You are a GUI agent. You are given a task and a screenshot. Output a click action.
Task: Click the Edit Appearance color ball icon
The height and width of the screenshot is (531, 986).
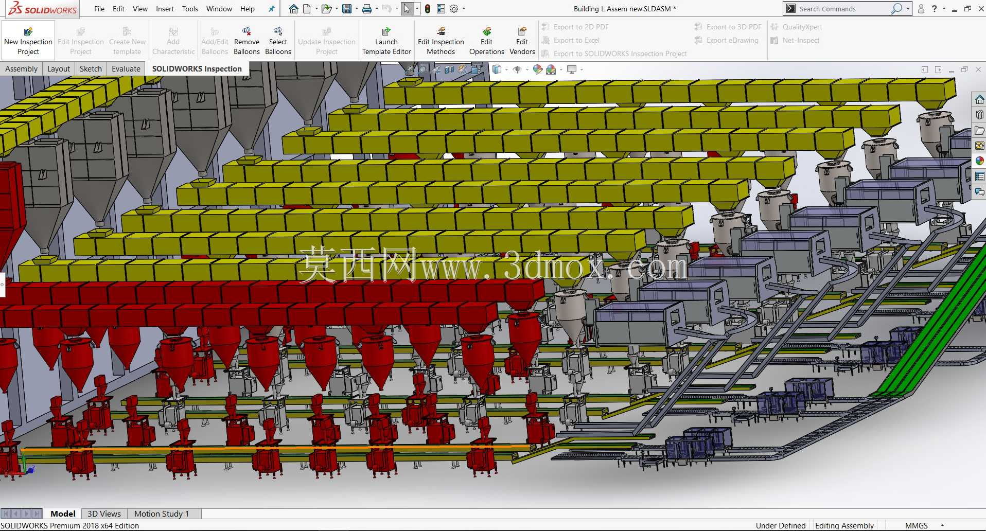coord(537,69)
